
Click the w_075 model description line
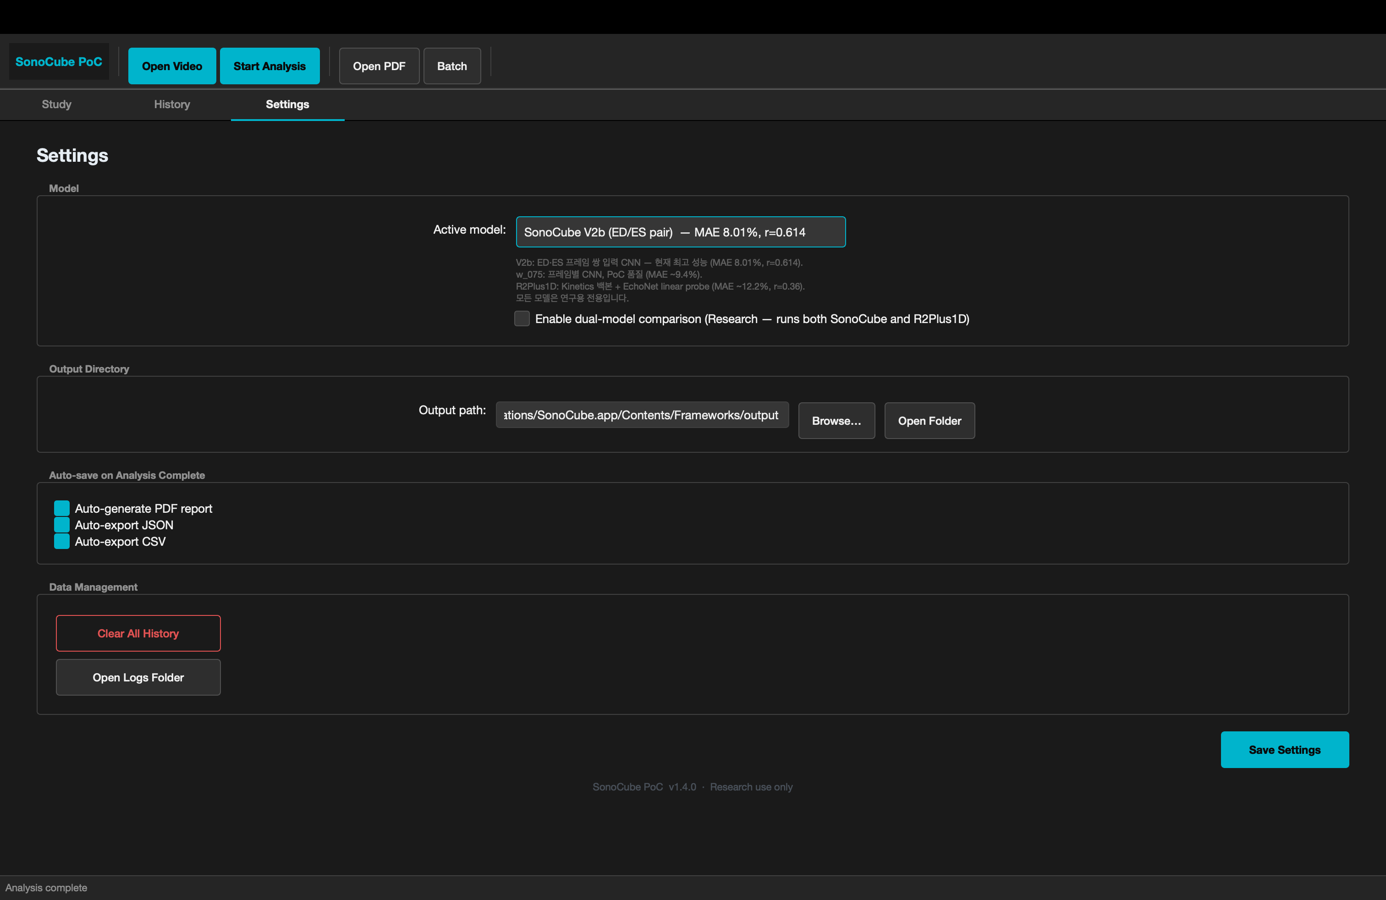(609, 274)
